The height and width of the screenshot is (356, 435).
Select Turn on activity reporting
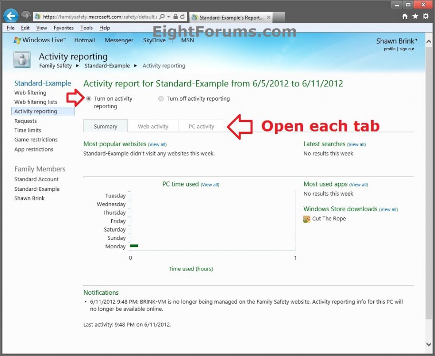(88, 99)
